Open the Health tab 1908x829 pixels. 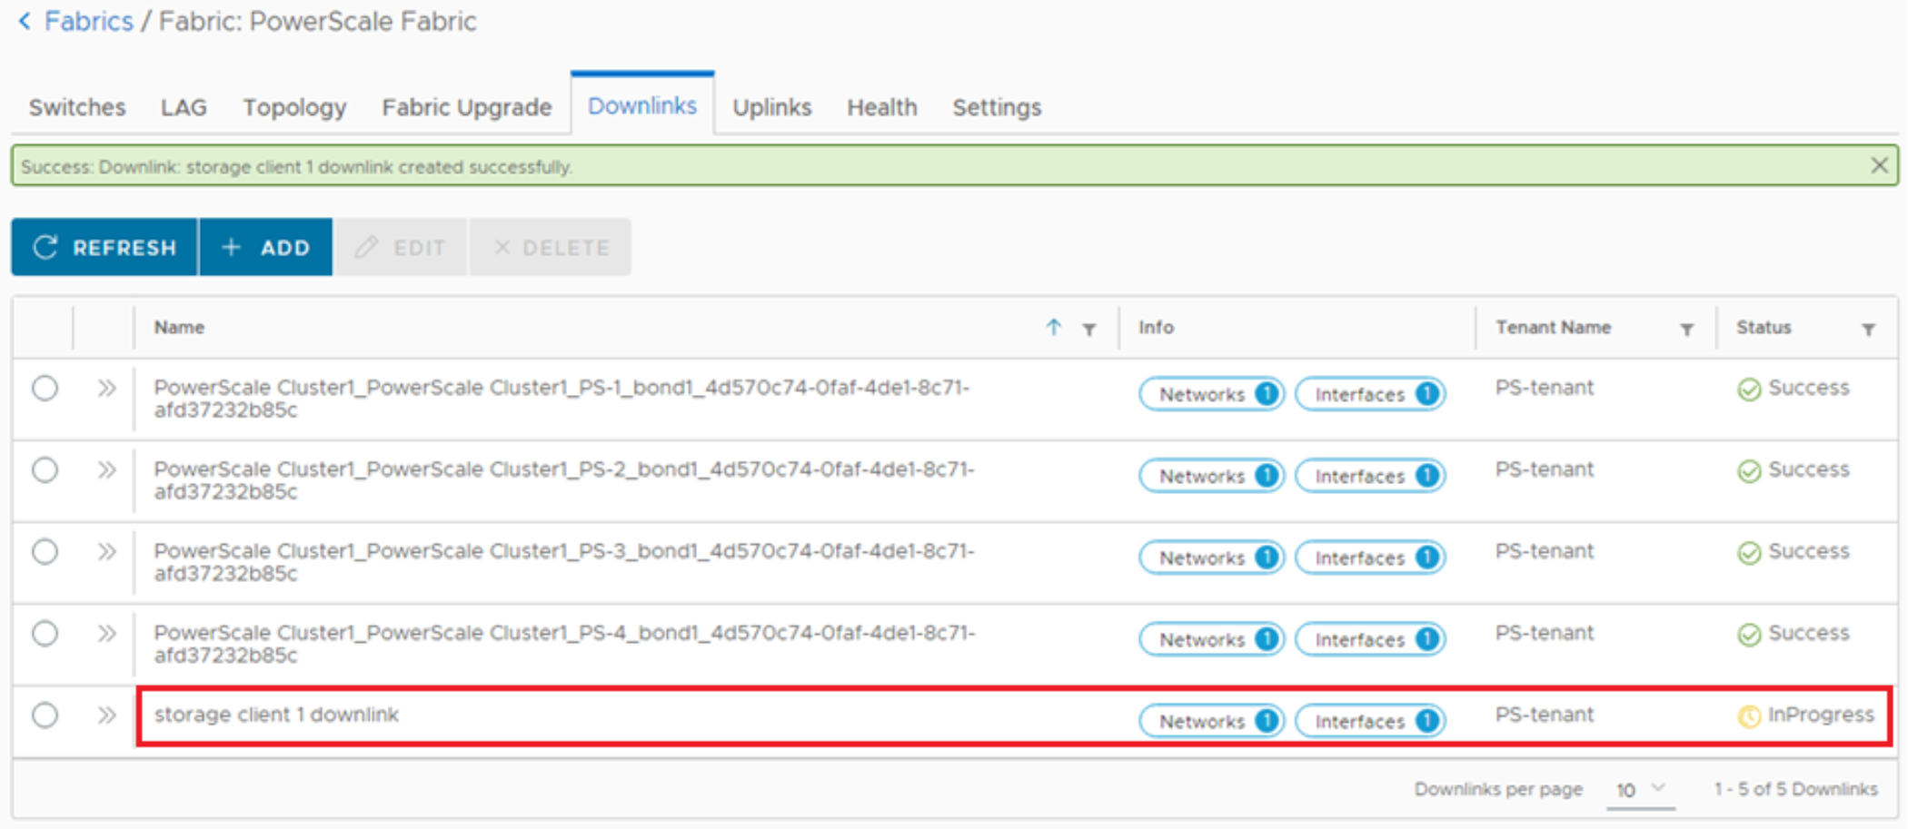click(x=881, y=107)
